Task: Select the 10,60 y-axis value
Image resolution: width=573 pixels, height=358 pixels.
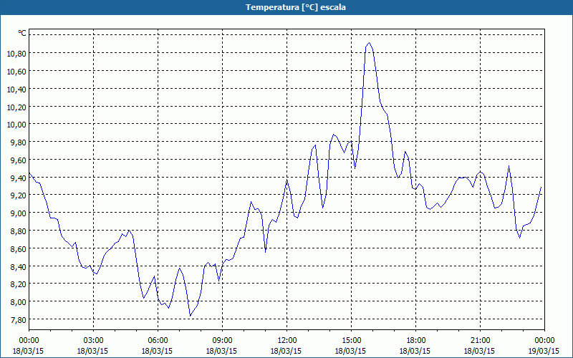Action: pyautogui.click(x=16, y=72)
